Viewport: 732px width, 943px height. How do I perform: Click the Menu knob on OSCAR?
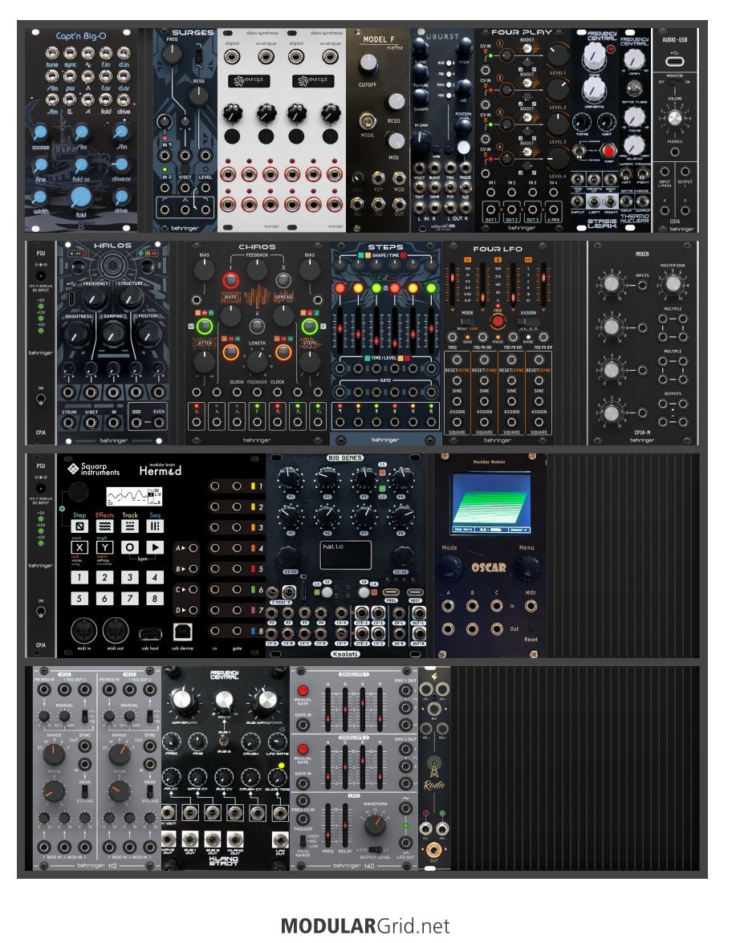click(527, 567)
